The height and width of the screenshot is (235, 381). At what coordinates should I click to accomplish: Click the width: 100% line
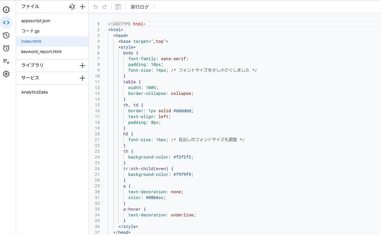143,88
